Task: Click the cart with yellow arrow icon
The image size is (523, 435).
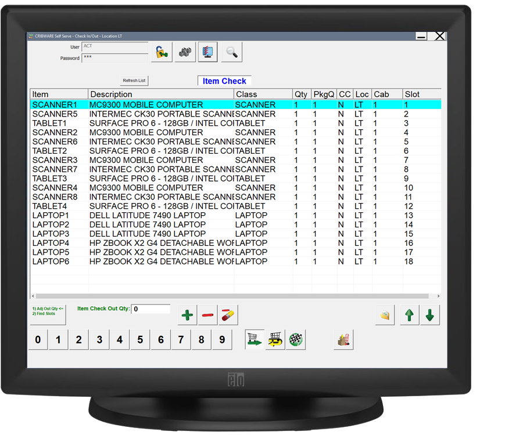Action: tap(275, 339)
